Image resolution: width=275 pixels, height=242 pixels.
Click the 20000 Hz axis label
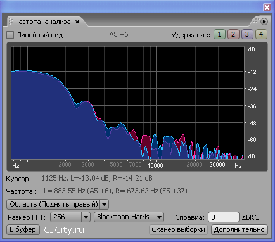[x=195, y=165]
